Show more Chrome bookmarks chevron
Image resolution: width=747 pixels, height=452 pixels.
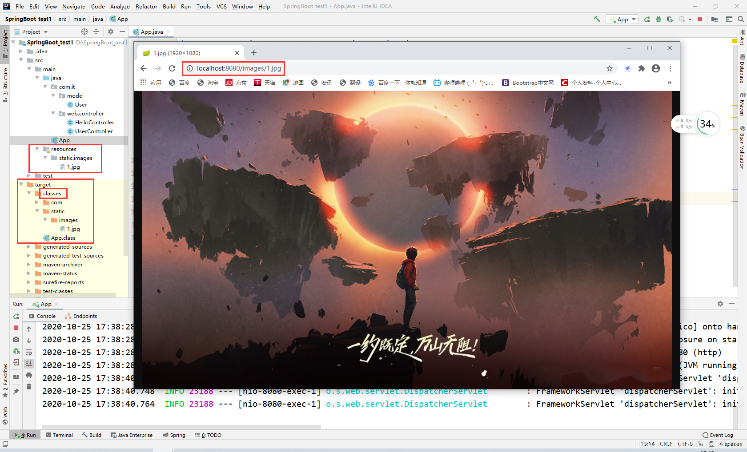pyautogui.click(x=669, y=83)
